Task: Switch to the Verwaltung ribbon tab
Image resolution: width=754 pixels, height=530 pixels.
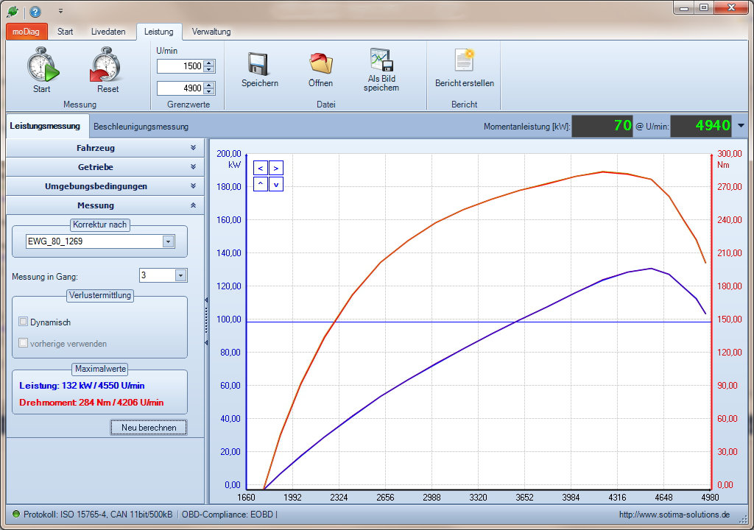Action: coord(211,32)
